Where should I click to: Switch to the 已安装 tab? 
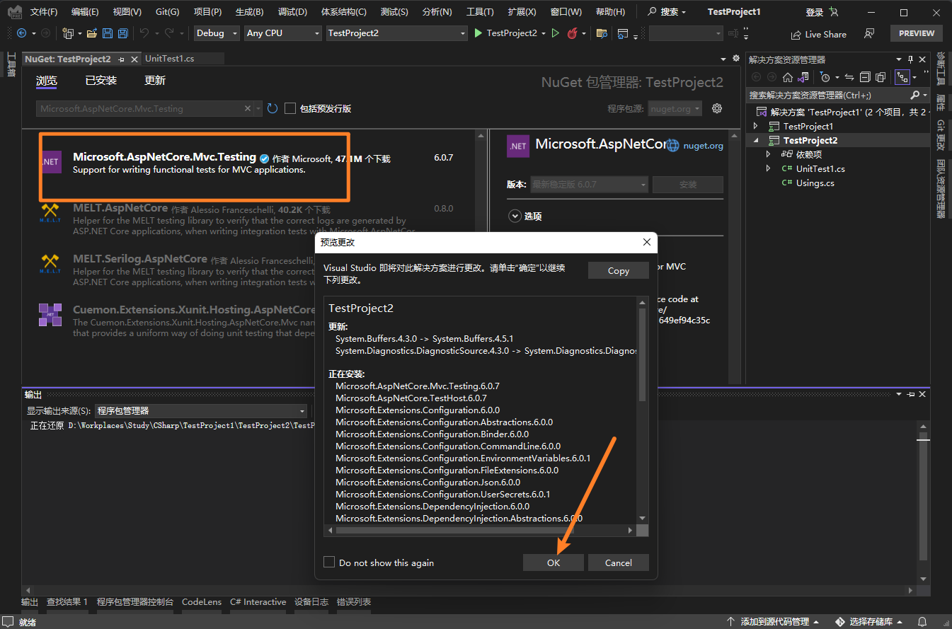click(101, 81)
